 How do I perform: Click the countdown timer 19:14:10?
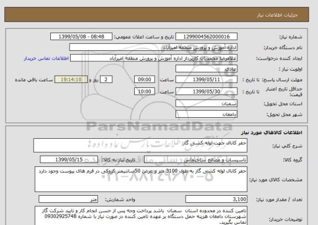click(x=71, y=80)
